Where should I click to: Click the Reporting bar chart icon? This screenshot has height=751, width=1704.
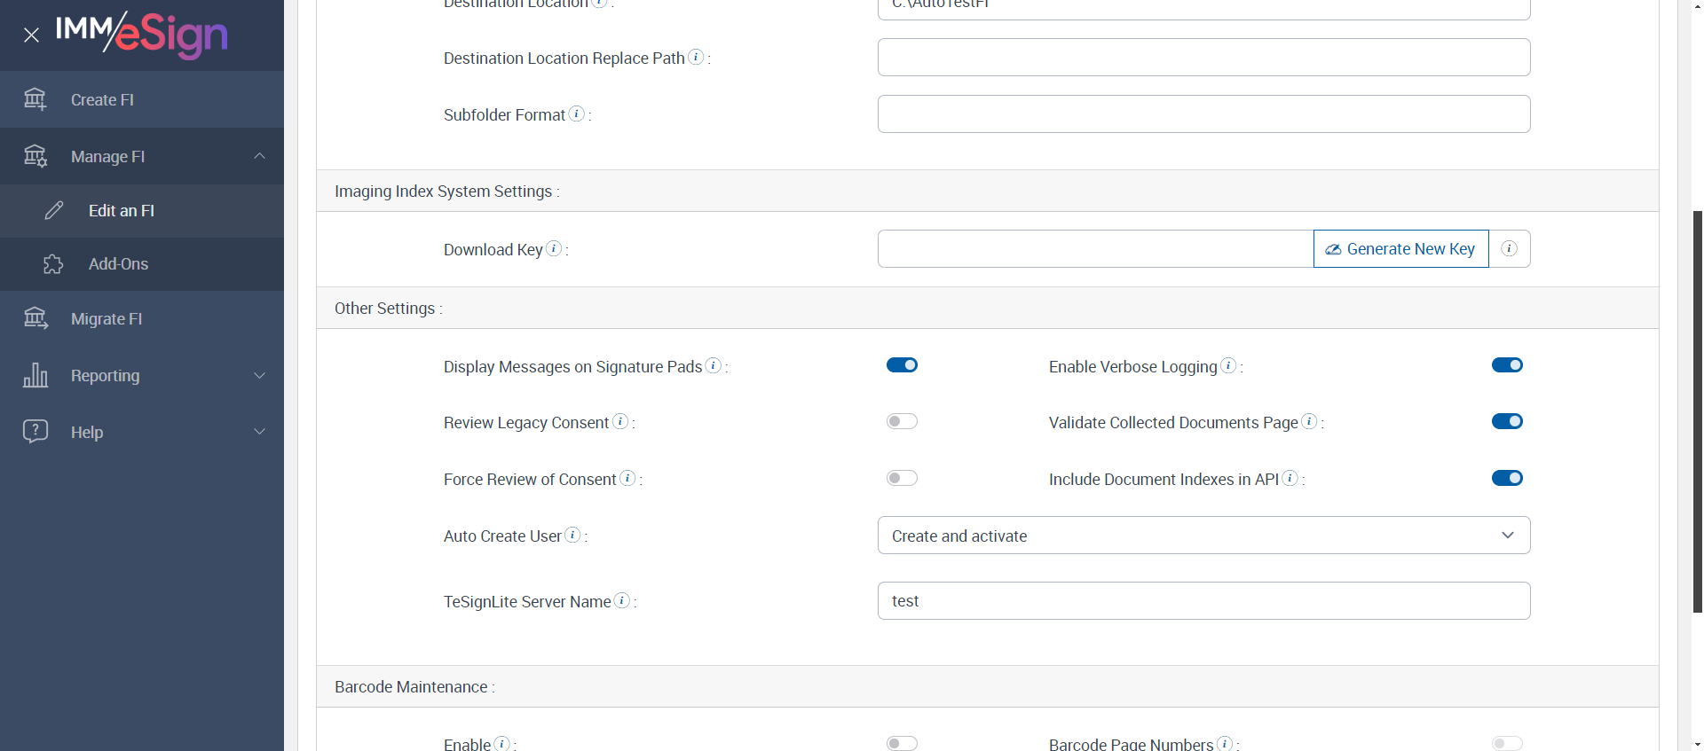pyautogui.click(x=35, y=375)
